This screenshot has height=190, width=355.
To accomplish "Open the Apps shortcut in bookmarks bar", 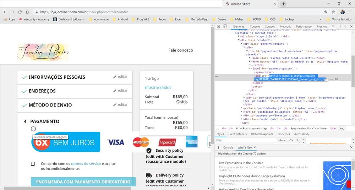I will (x=9, y=19).
